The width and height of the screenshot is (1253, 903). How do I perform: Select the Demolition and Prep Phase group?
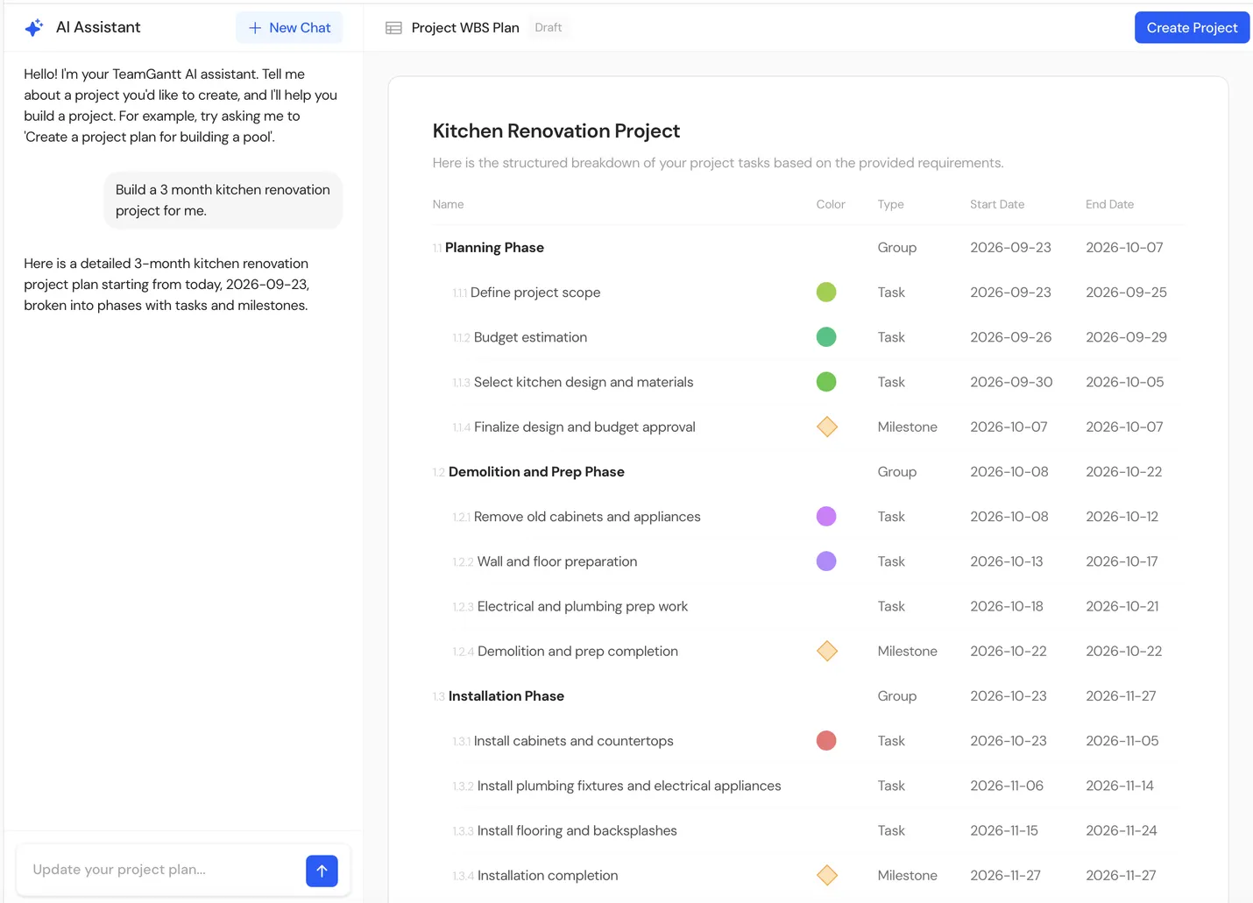coord(808,472)
